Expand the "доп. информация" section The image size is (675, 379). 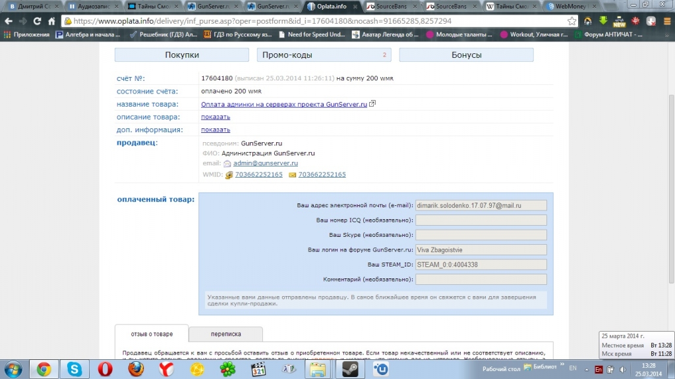coord(216,130)
